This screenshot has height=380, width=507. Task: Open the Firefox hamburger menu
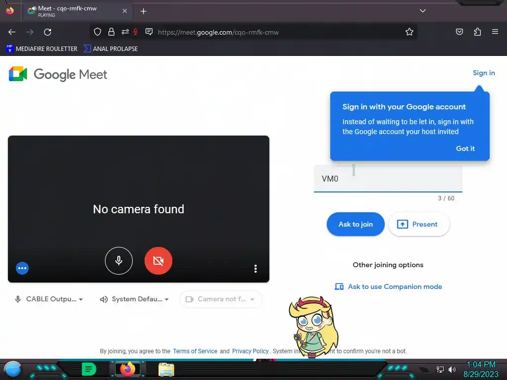coord(495,32)
